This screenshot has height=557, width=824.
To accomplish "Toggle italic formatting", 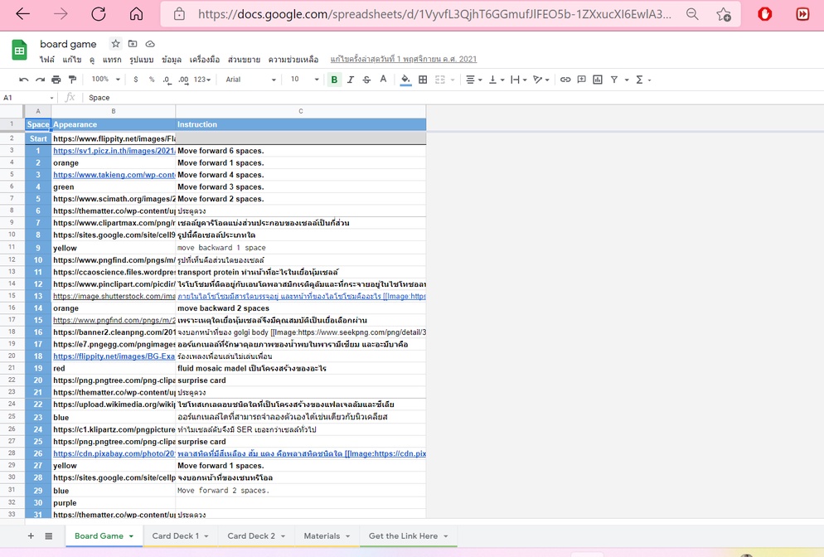I will point(351,80).
